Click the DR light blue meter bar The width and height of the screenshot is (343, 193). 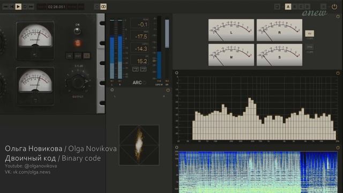[x=167, y=33]
